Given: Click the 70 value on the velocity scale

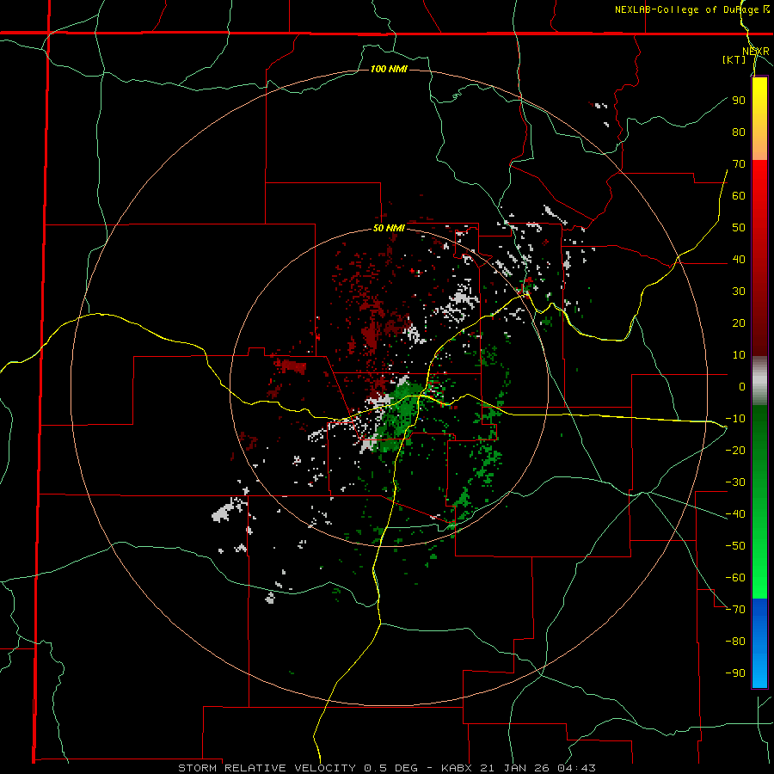Looking at the screenshot, I should click(x=739, y=164).
